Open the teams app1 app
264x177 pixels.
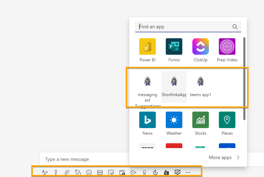point(201,87)
